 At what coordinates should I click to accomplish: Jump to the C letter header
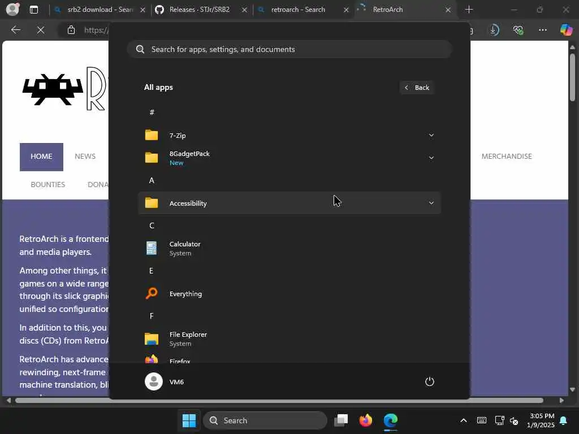click(152, 225)
